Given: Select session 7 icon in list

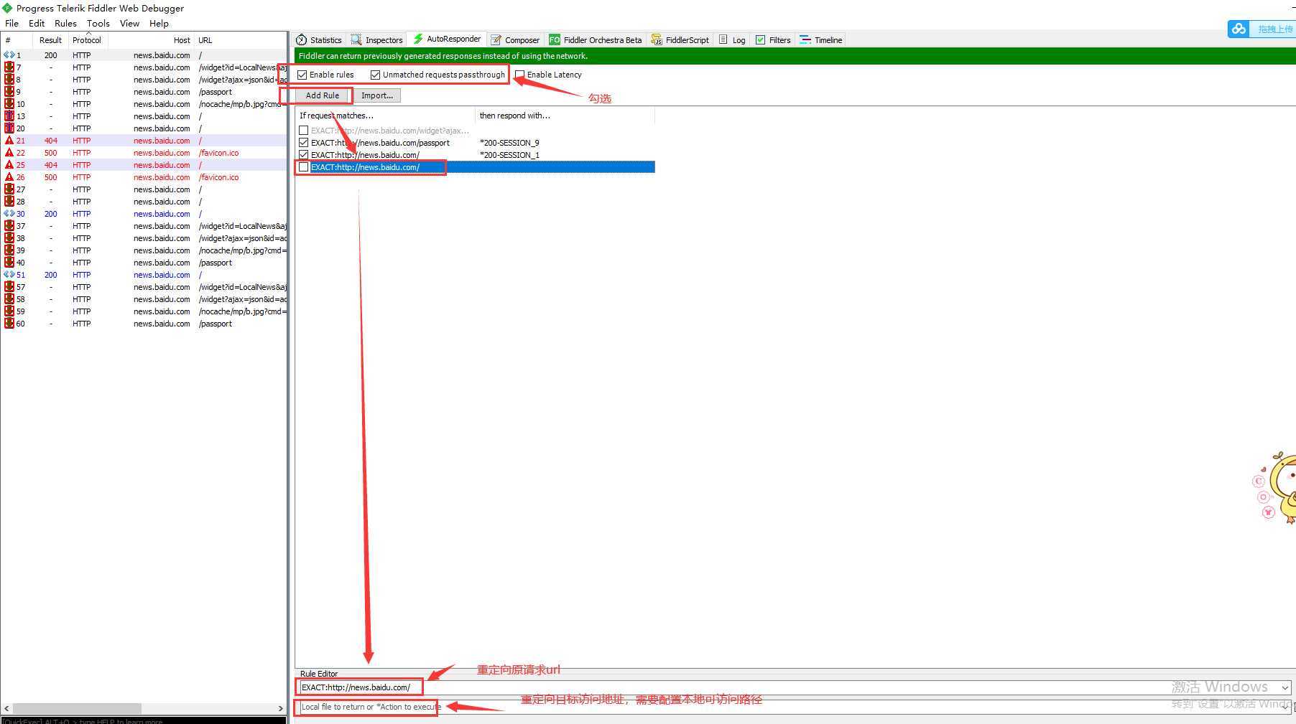Looking at the screenshot, I should coord(9,67).
